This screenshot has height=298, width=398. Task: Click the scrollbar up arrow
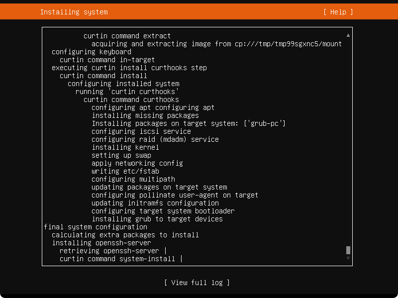pos(348,35)
